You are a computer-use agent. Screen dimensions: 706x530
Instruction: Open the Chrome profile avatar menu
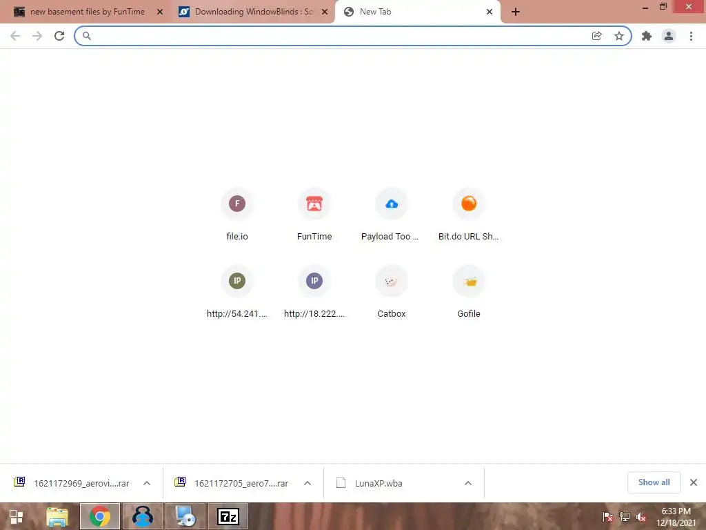(669, 36)
